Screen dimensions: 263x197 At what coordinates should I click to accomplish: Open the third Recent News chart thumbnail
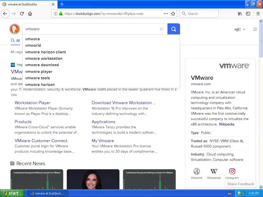149,179
